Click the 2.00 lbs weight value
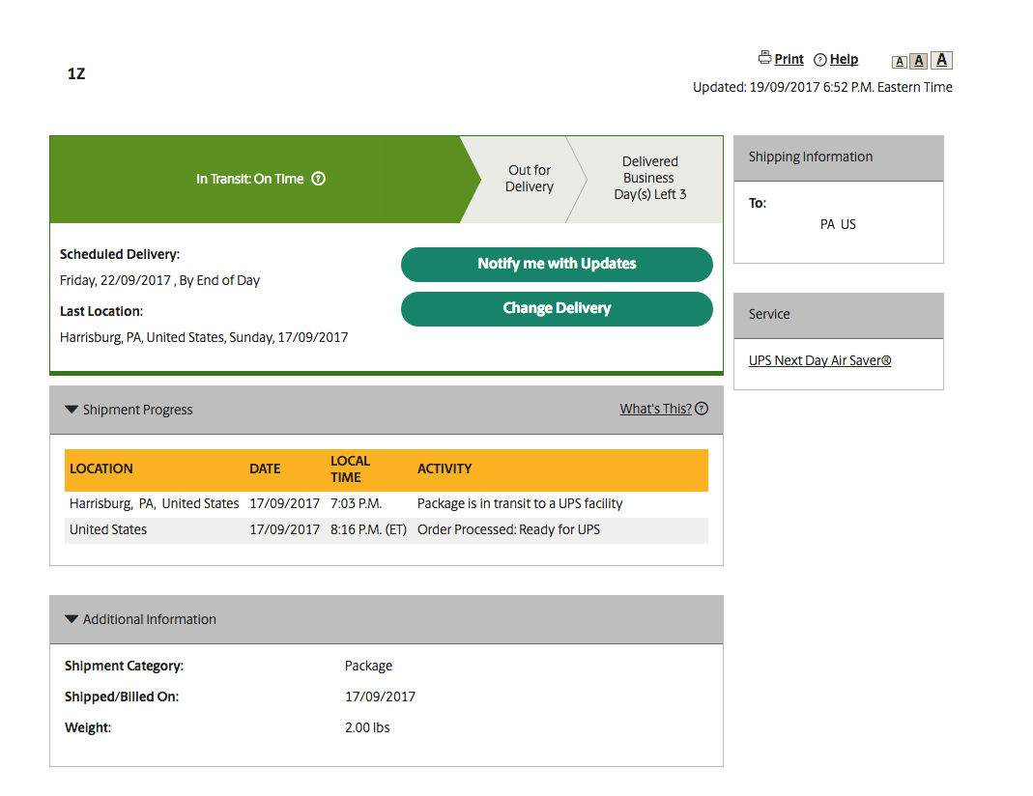This screenshot has height=796, width=1033. (x=367, y=727)
